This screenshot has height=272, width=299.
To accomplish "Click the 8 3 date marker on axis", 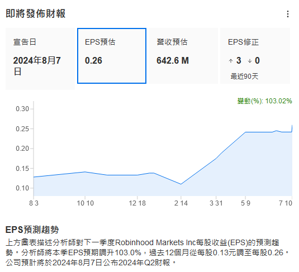I will tap(34, 203).
